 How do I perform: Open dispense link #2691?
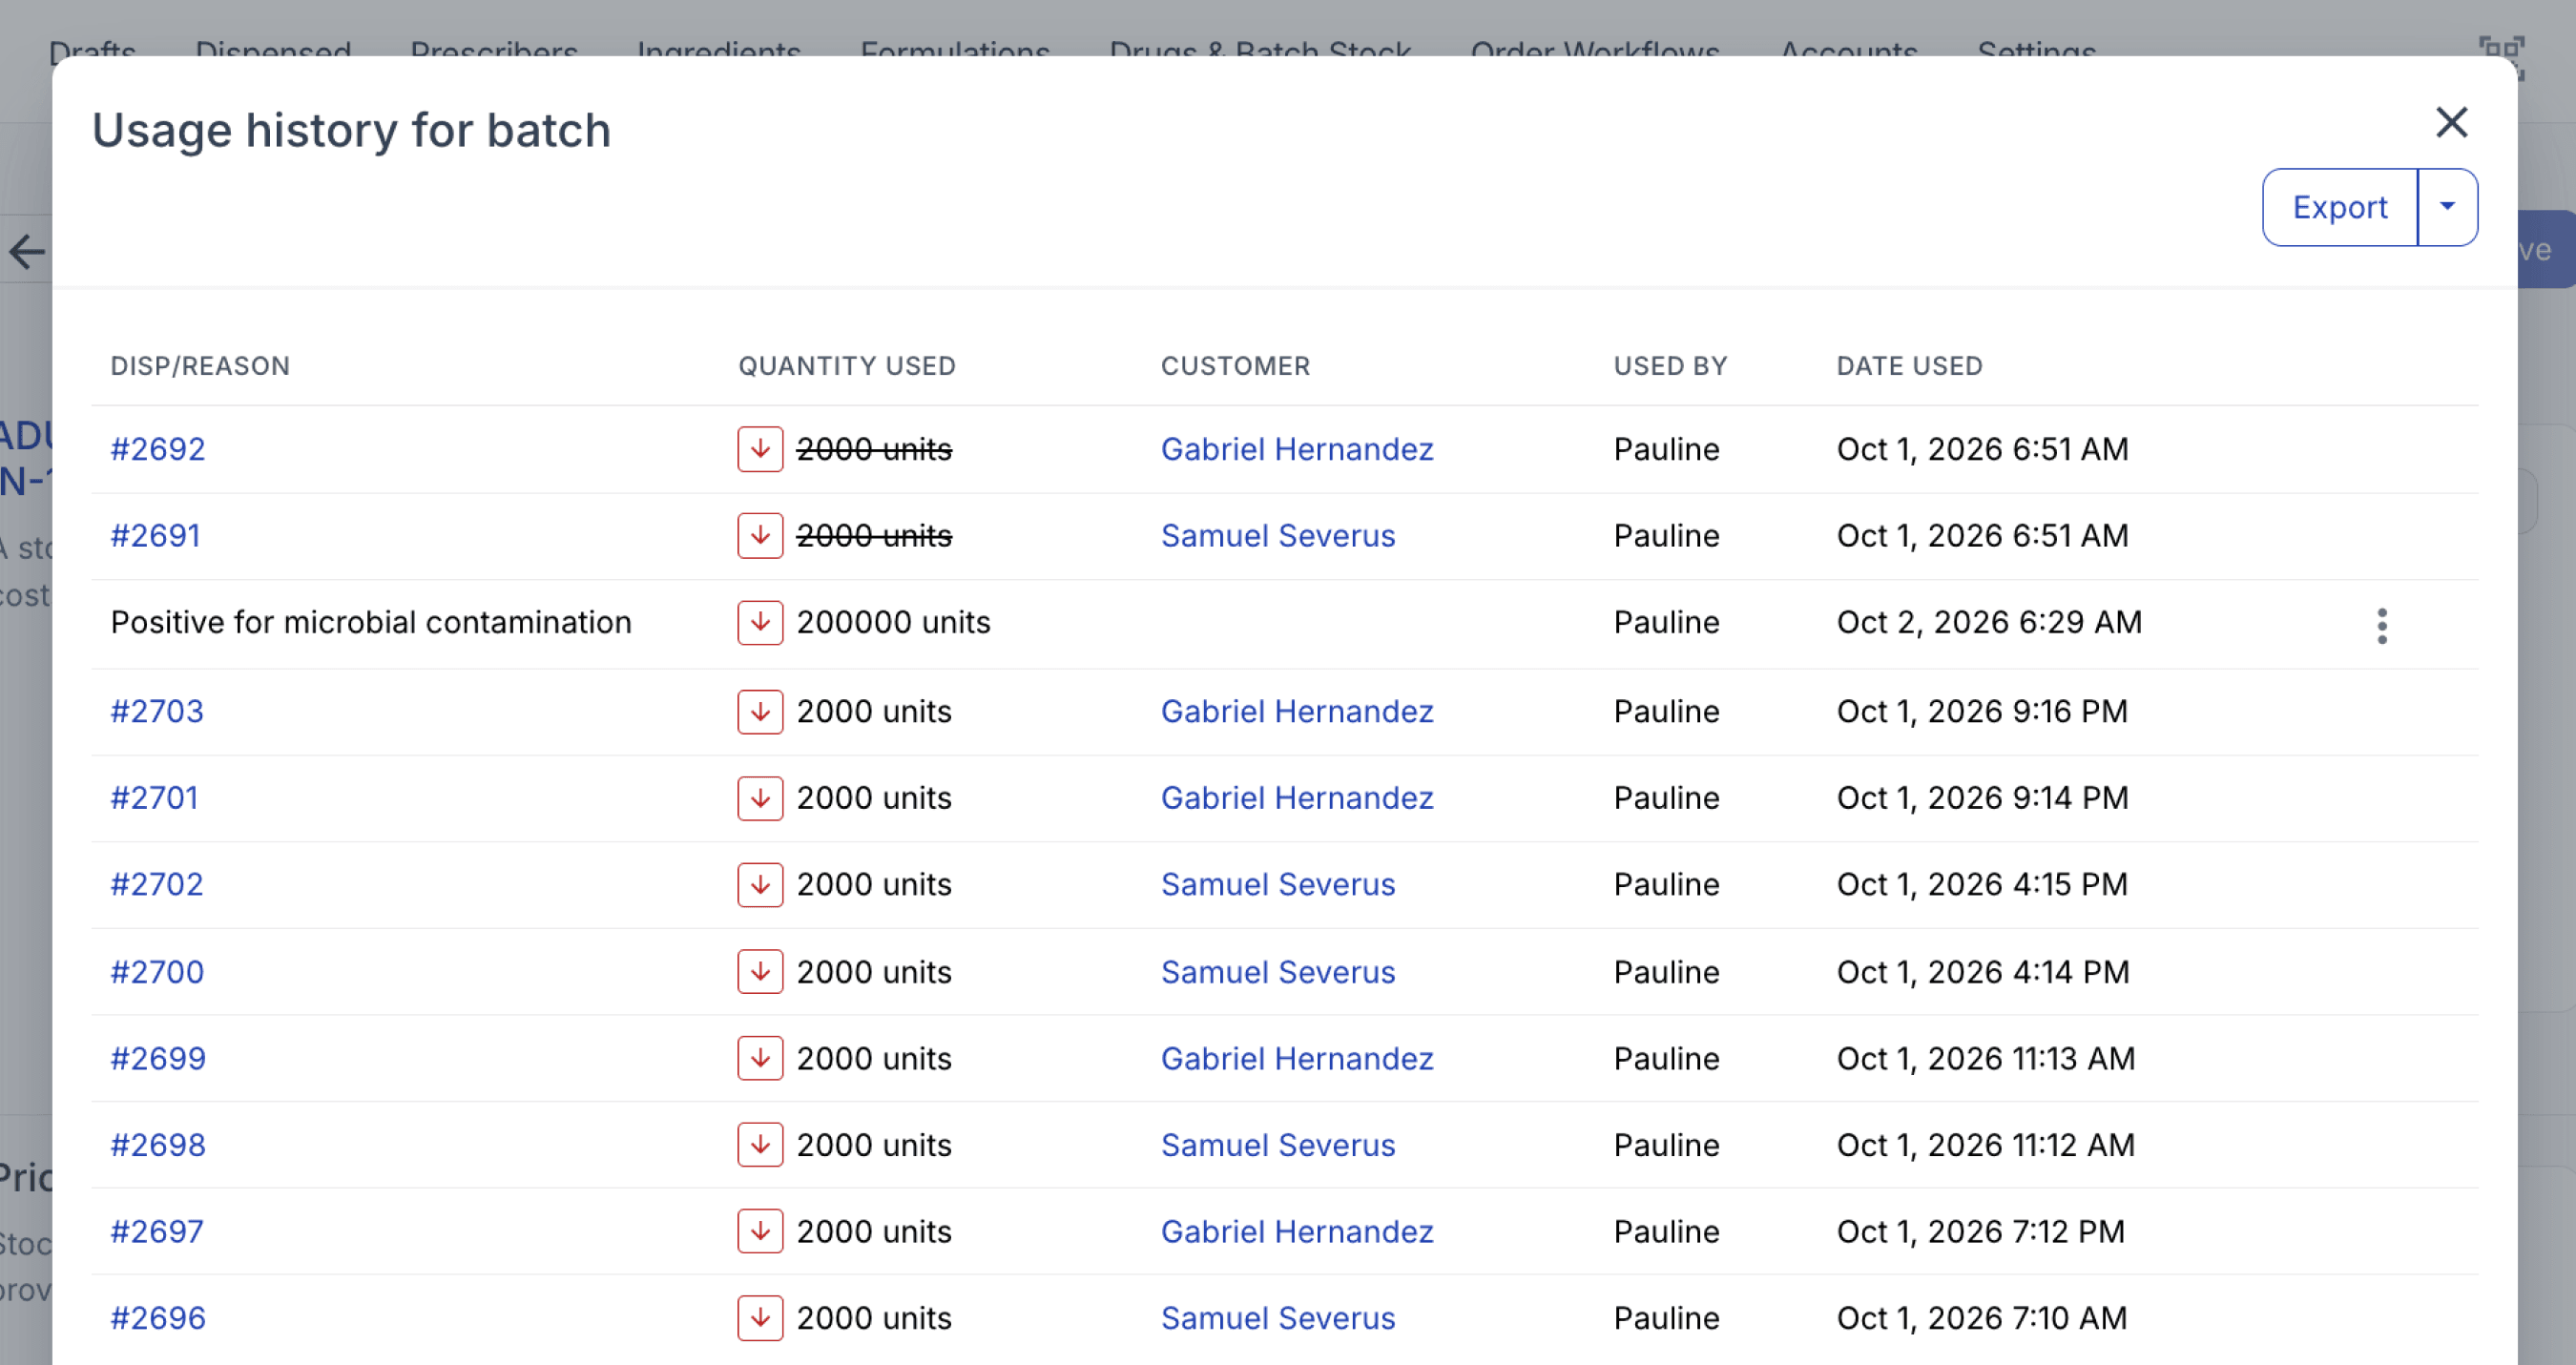click(156, 536)
